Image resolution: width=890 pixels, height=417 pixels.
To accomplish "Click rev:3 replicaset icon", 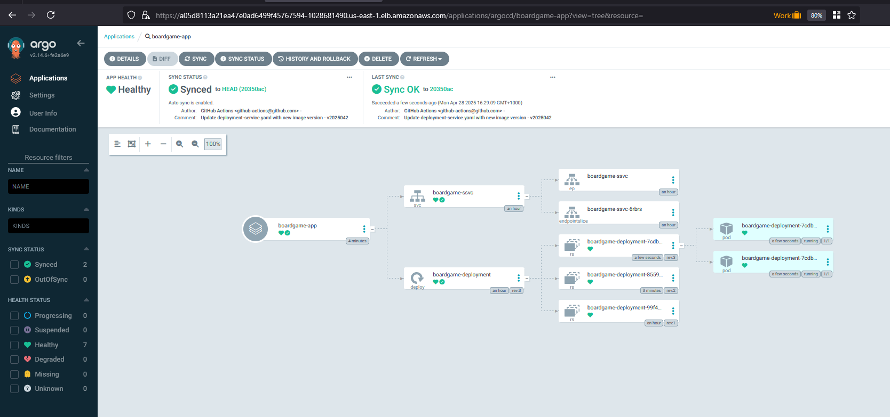I will coord(572,245).
